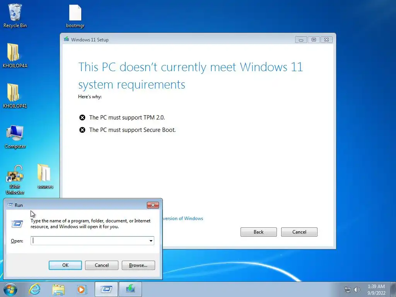Click the Windows 11 Setup title icon

67,39
